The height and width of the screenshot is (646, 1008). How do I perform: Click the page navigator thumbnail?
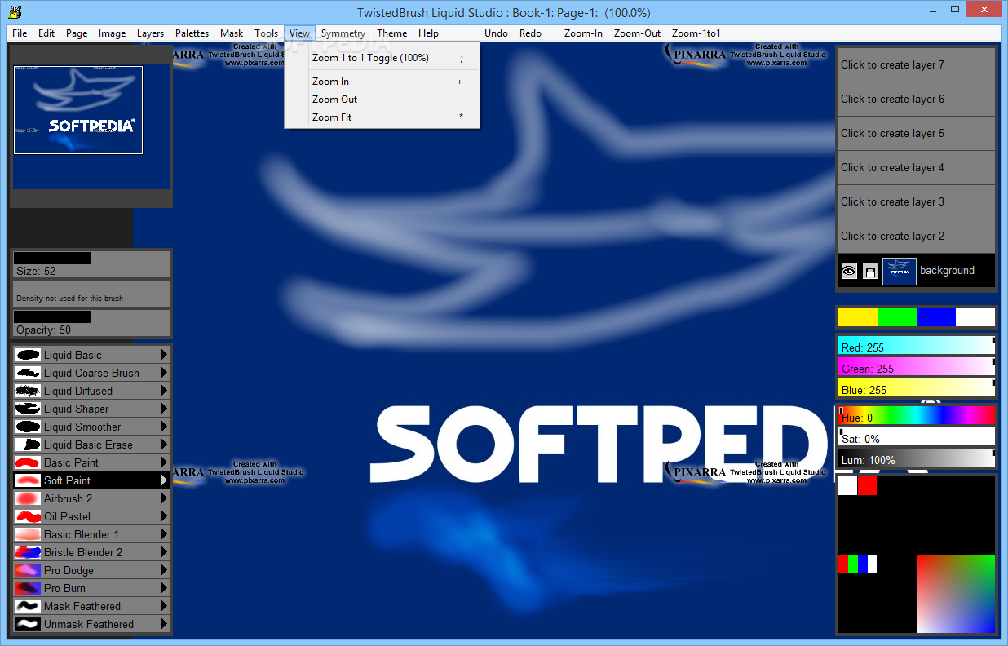tap(78, 110)
